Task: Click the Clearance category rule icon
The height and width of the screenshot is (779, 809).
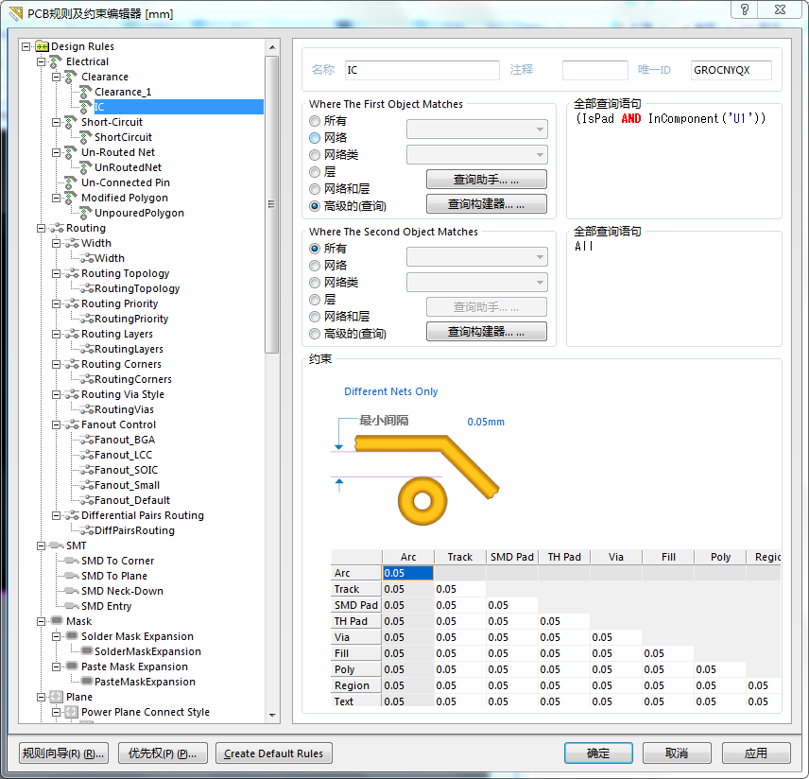Action: (71, 77)
